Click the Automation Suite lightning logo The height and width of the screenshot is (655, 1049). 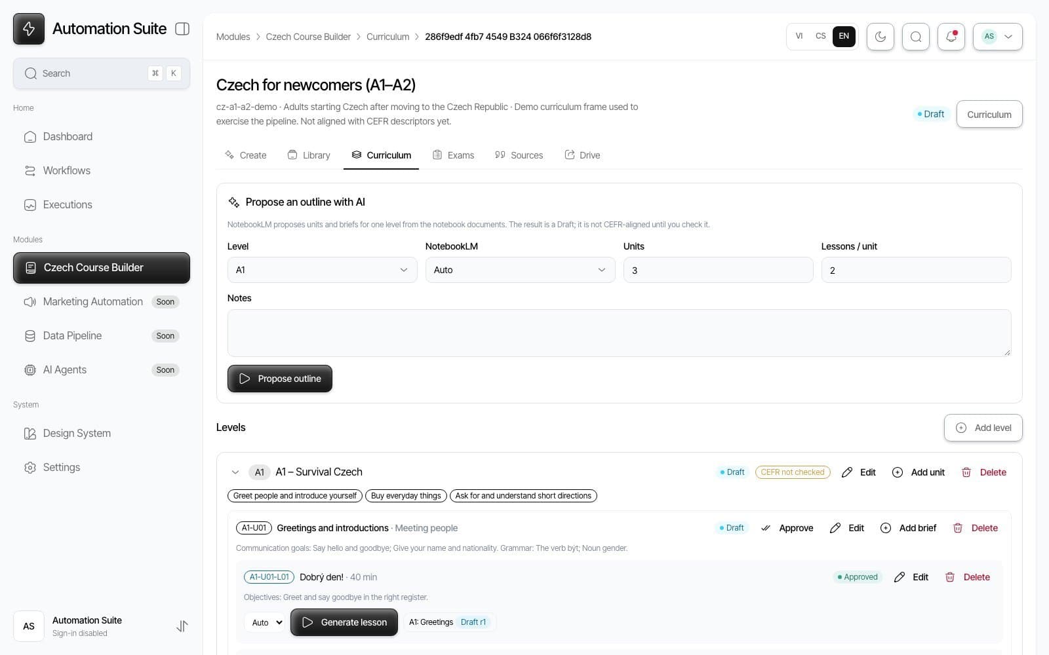[29, 29]
